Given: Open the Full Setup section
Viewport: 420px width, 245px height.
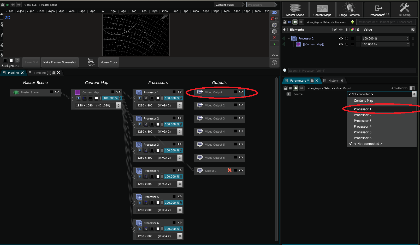Looking at the screenshot, I should (x=404, y=10).
